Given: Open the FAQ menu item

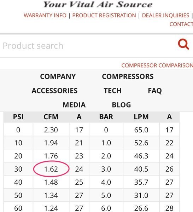Looking at the screenshot, I should click(x=155, y=91).
